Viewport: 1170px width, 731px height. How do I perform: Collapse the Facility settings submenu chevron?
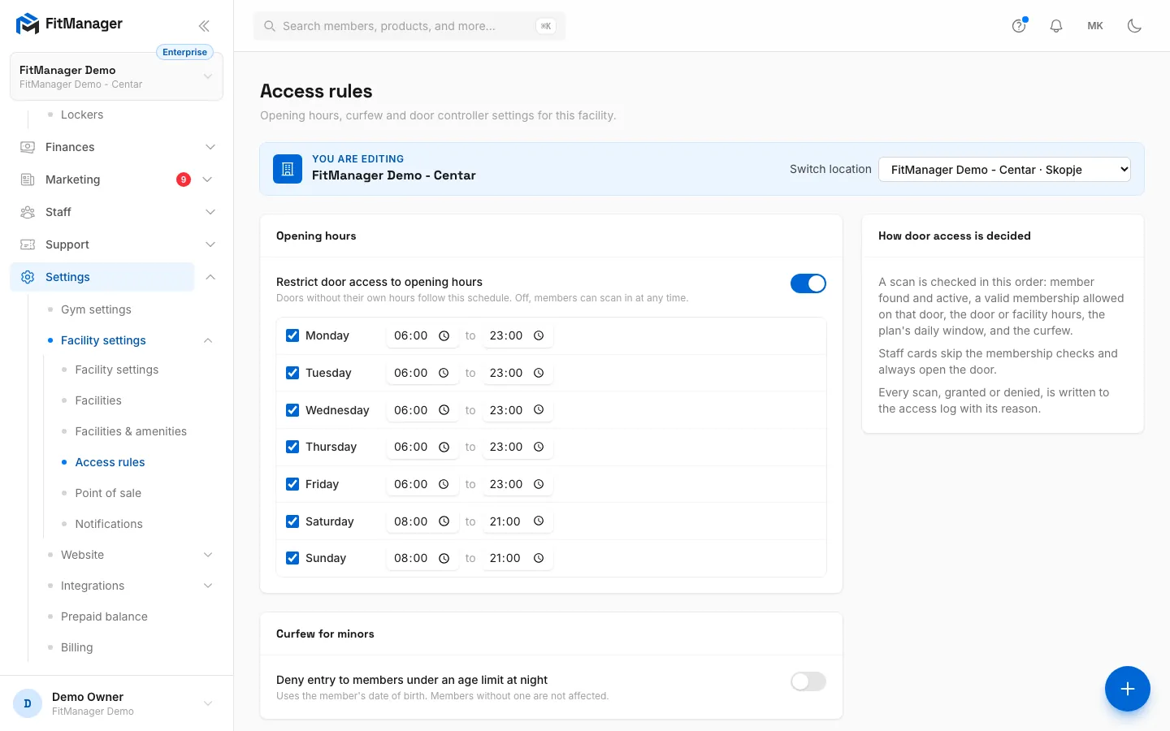pyautogui.click(x=208, y=340)
